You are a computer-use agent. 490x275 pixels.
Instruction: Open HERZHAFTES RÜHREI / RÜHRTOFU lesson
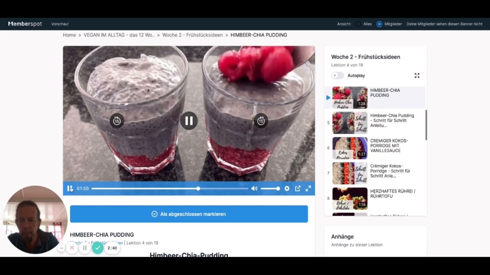pyautogui.click(x=375, y=198)
